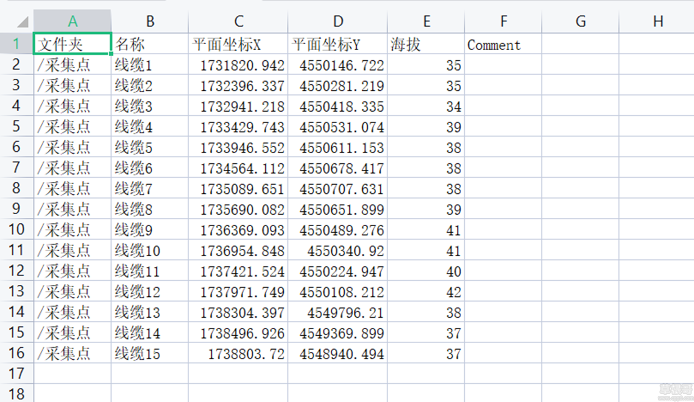
Task: Select column E header
Action: click(x=426, y=21)
